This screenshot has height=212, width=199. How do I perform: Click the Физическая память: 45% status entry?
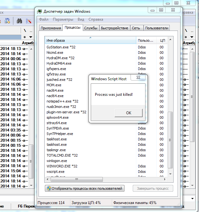click(135, 203)
